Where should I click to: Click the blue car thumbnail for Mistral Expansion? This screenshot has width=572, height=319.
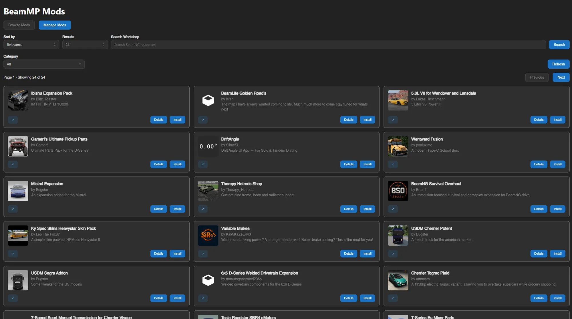click(x=18, y=191)
